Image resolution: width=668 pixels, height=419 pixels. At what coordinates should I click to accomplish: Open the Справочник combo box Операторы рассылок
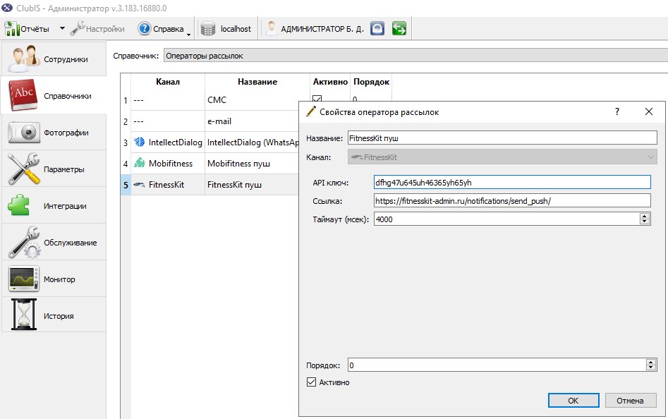[415, 55]
